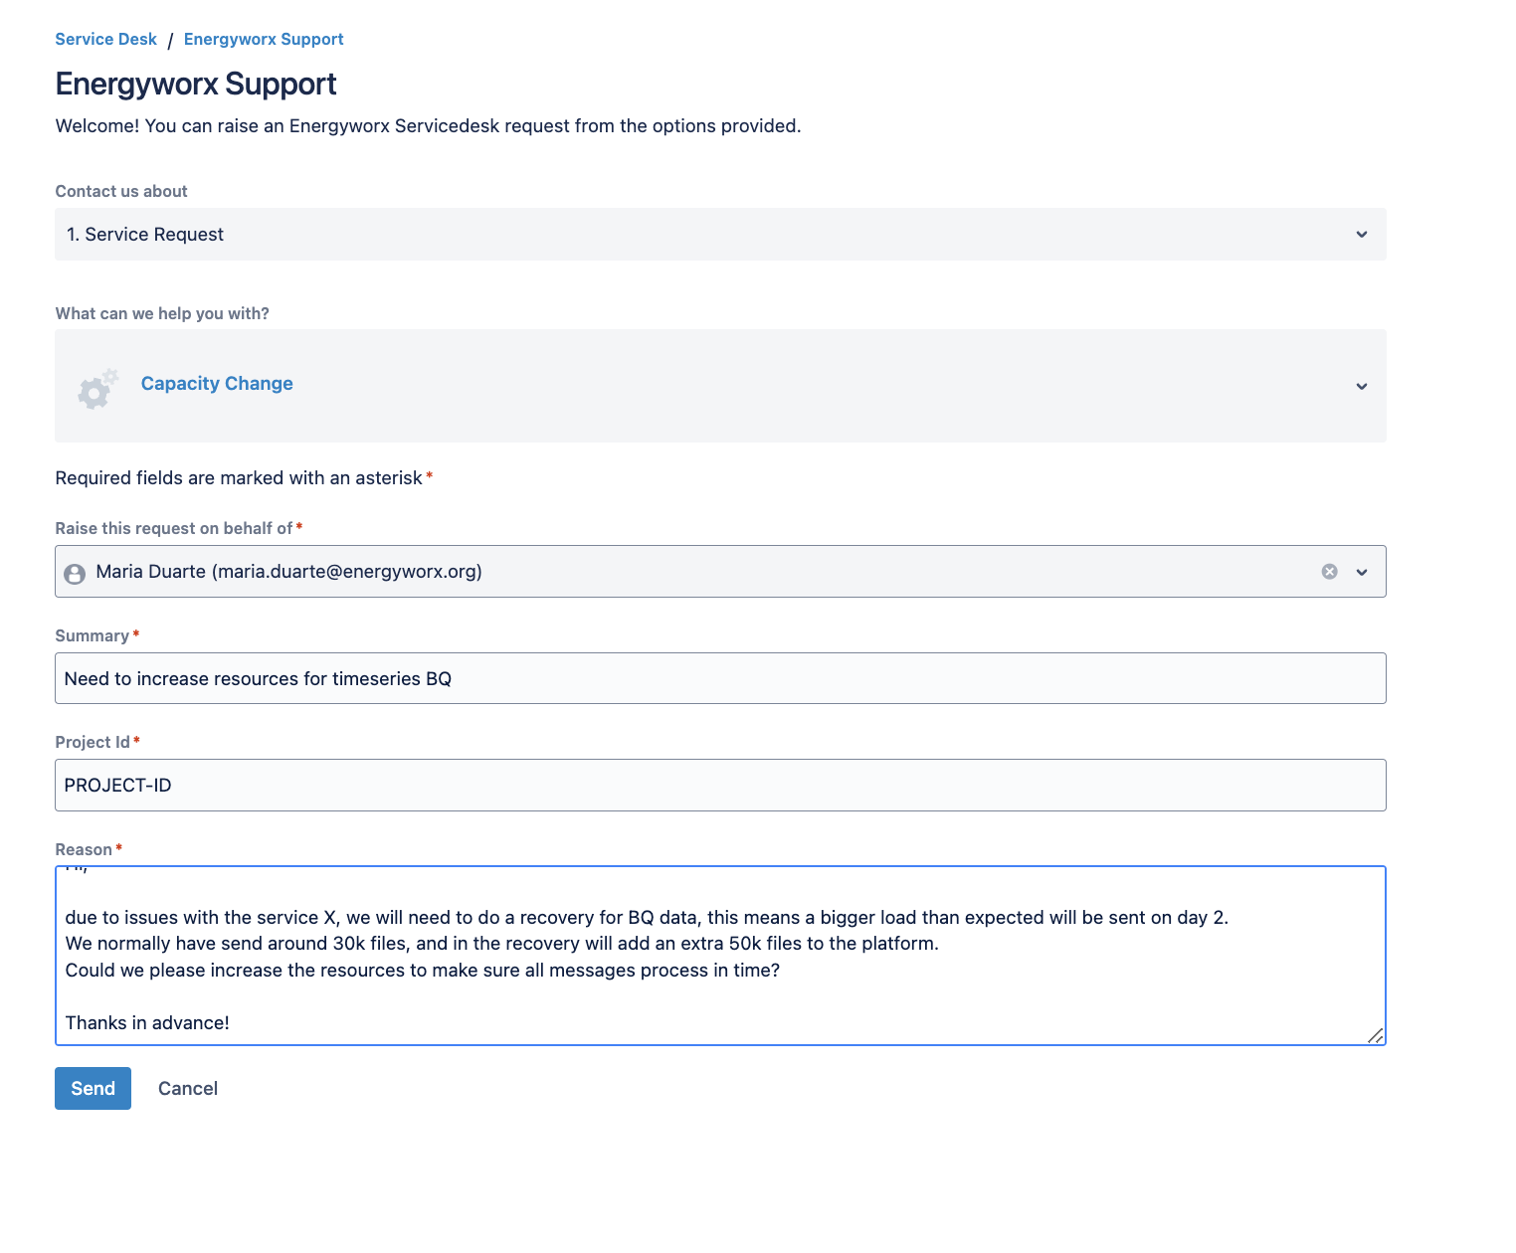Open the Capacity Change request type chevron
Screen dimensions: 1516x1253
coord(1361,386)
